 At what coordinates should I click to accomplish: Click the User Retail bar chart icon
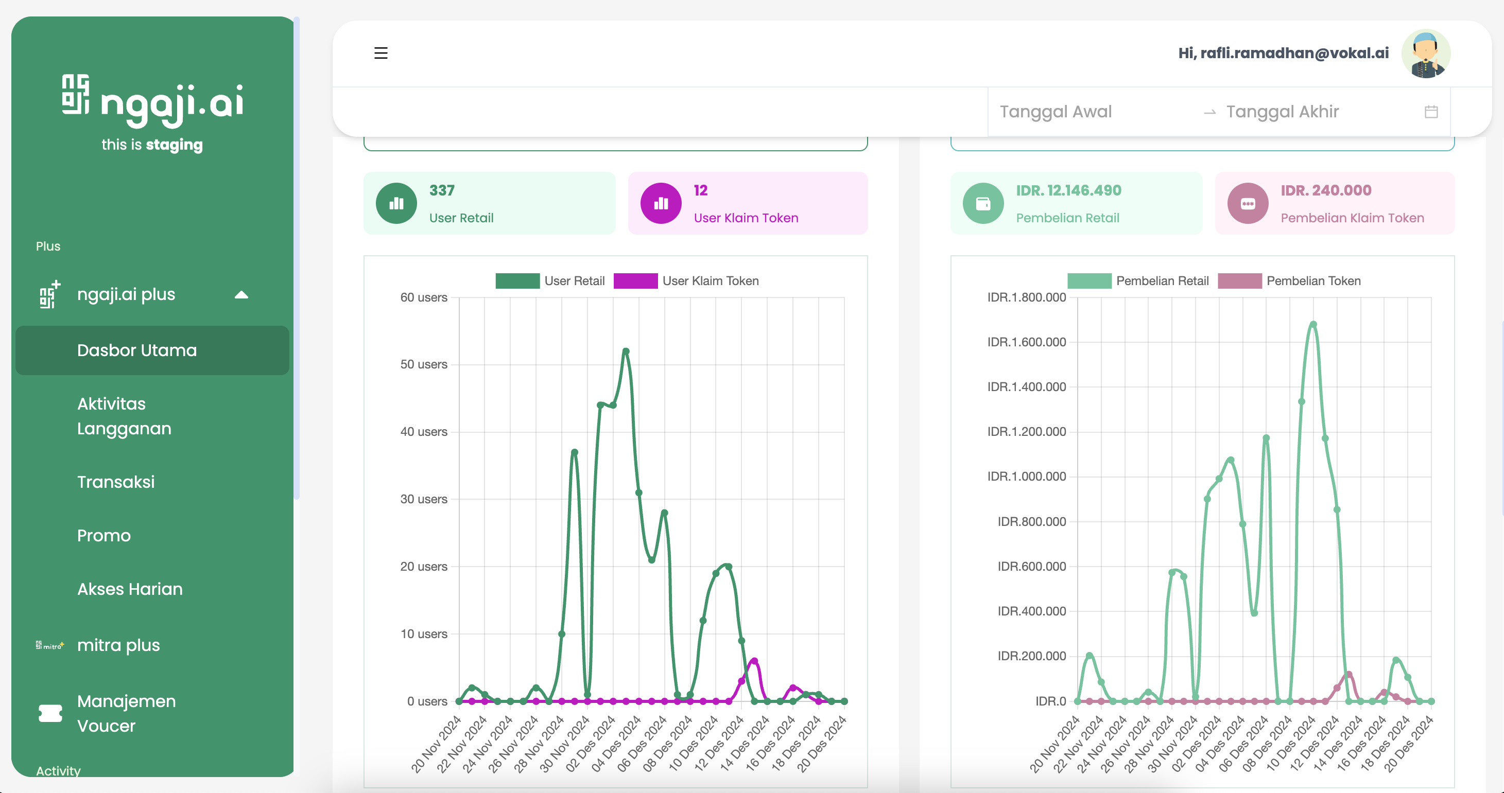coord(396,203)
